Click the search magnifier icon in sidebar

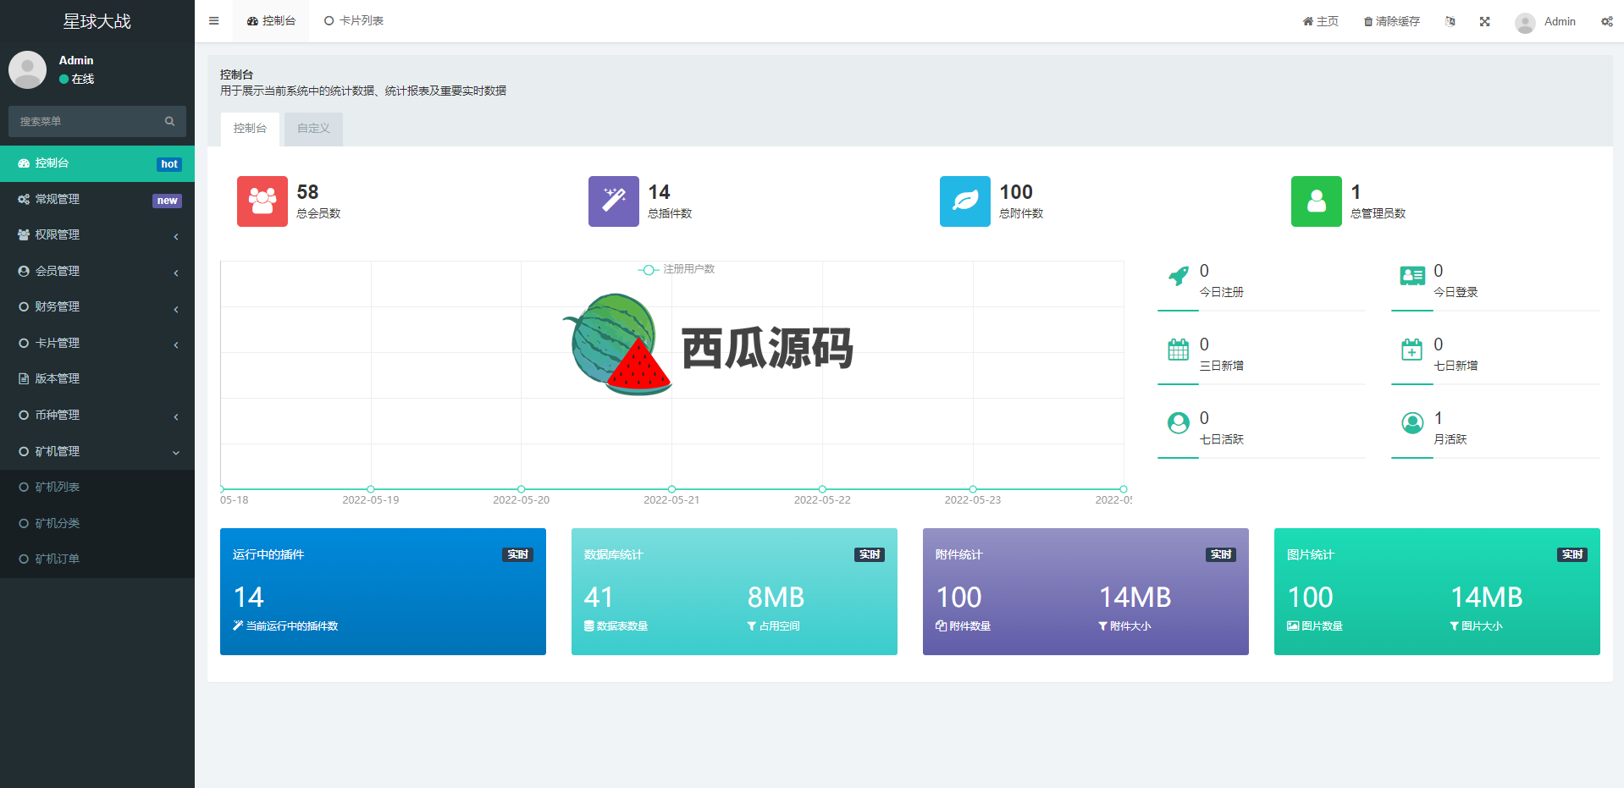tap(169, 121)
